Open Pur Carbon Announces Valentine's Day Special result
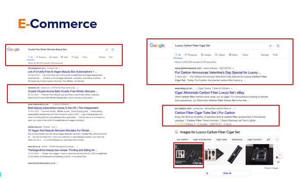The height and width of the screenshot is (182, 302). pos(218,72)
